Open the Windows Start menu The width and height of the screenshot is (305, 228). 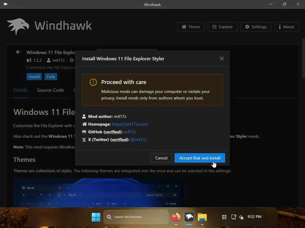pos(96,217)
